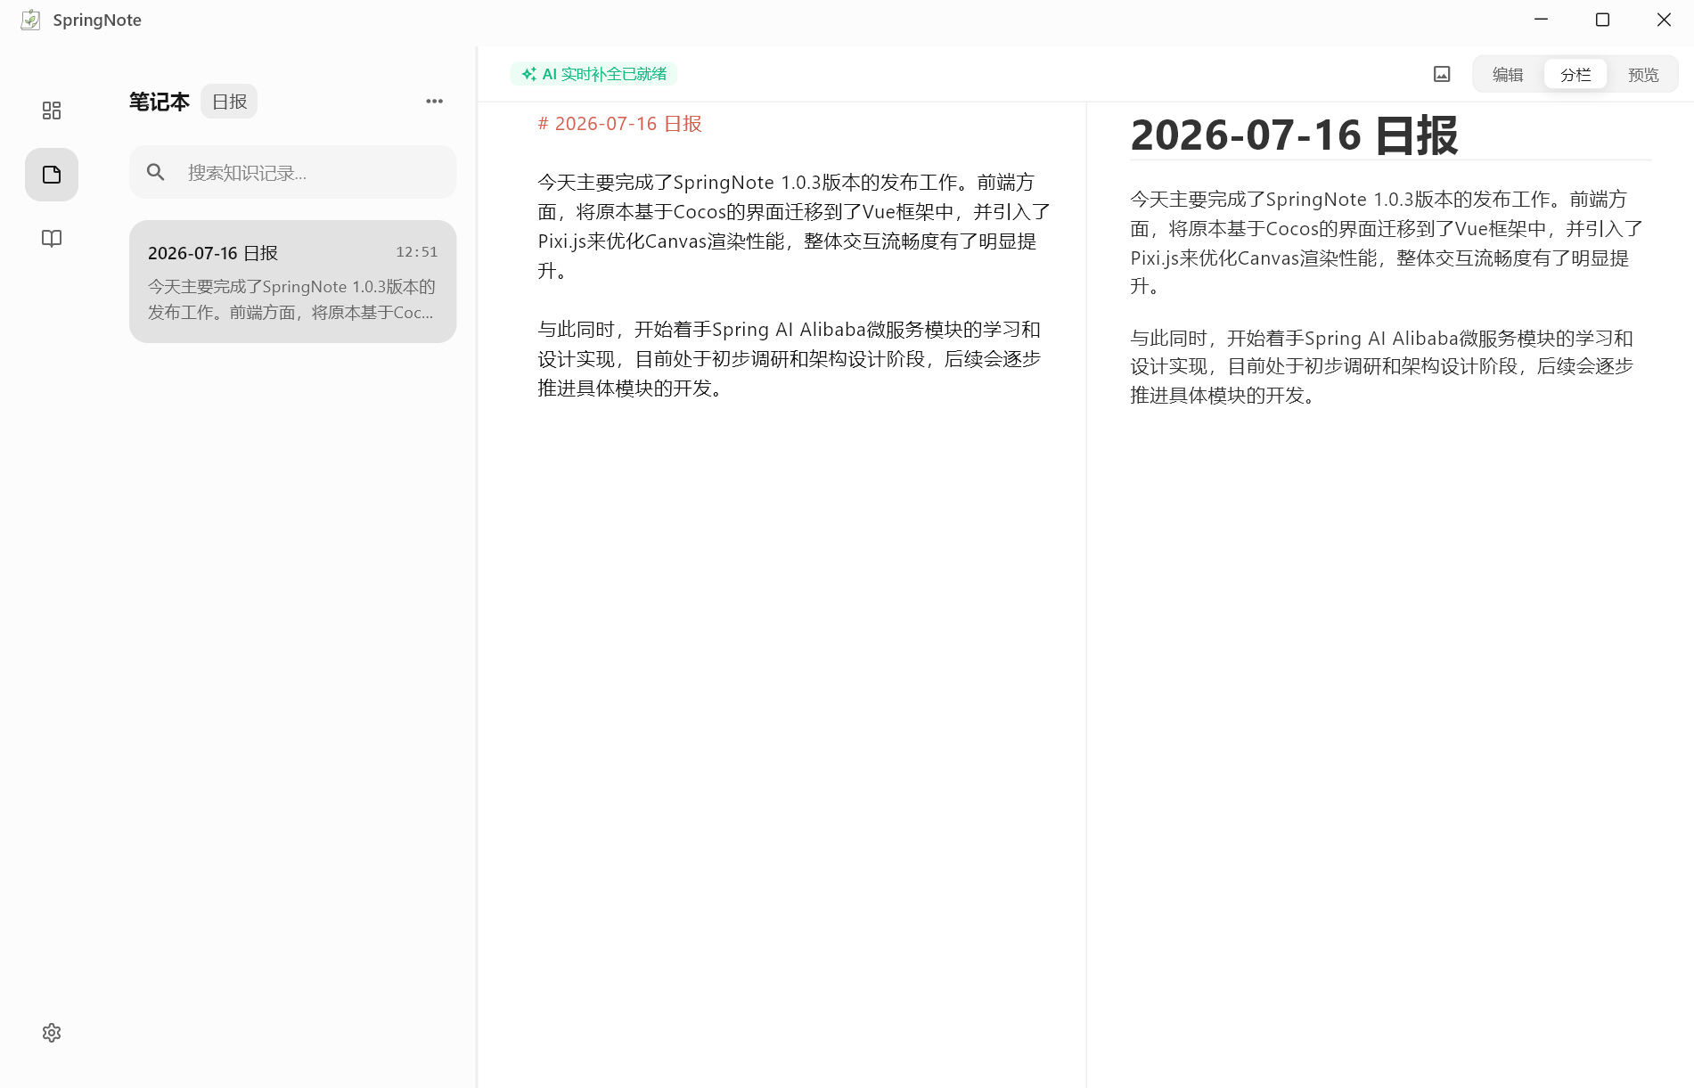
Task: Switch to the 编辑 edit mode tab
Action: coord(1508,75)
